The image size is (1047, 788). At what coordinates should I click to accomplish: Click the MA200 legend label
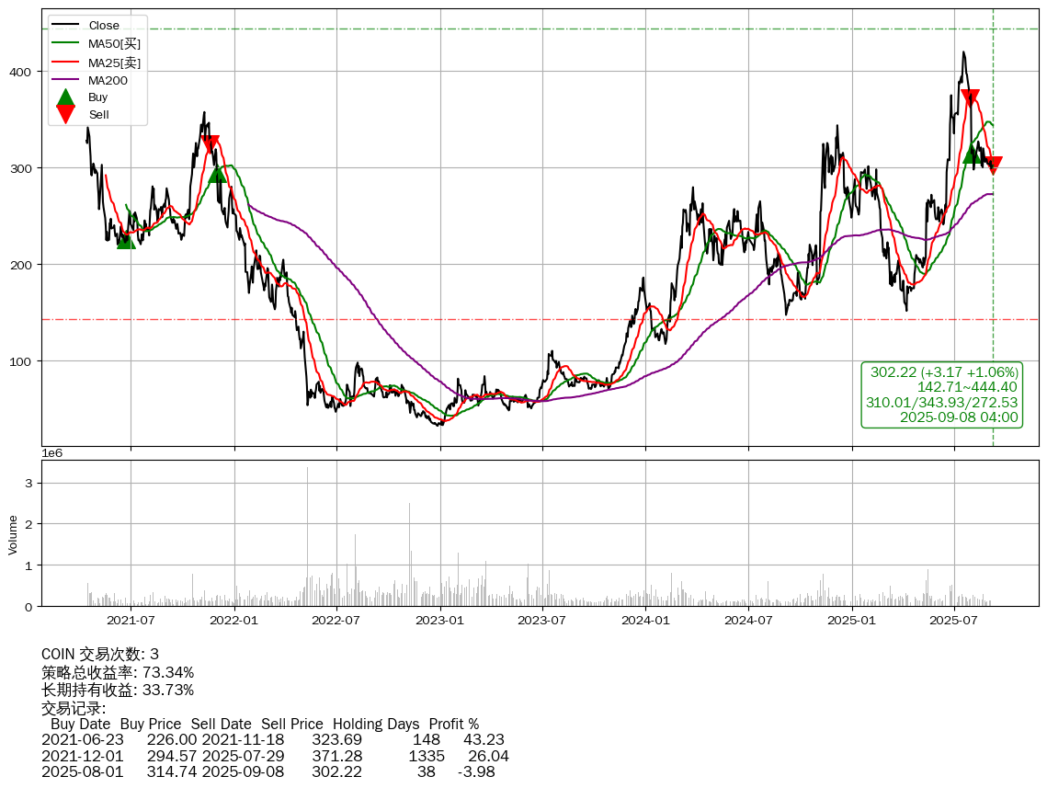(x=108, y=80)
